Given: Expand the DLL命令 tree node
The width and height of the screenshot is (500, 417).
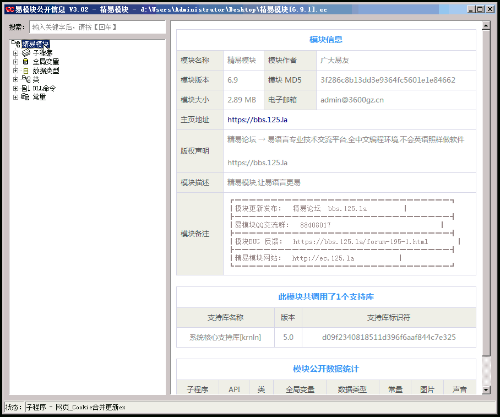Looking at the screenshot, I should pos(16,88).
